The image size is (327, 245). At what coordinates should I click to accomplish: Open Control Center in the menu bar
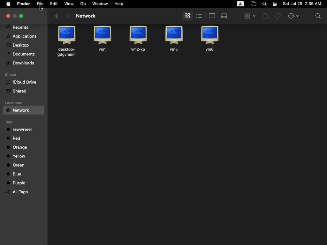[x=275, y=4]
